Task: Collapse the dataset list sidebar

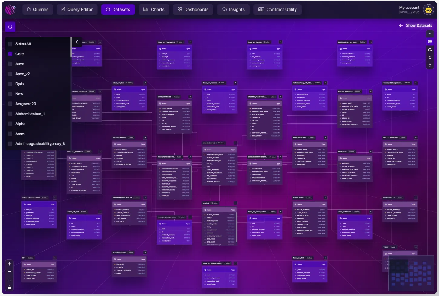Action: pos(77,42)
